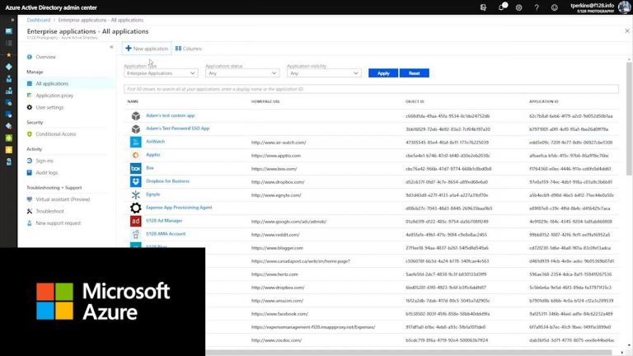This screenshot has height=356, width=633.
Task: Click the notifications bell icon
Action: point(502,7)
